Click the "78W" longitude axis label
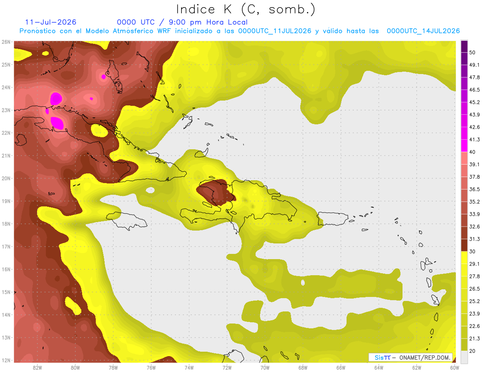This screenshot has width=483, height=373. pyautogui.click(x=113, y=367)
